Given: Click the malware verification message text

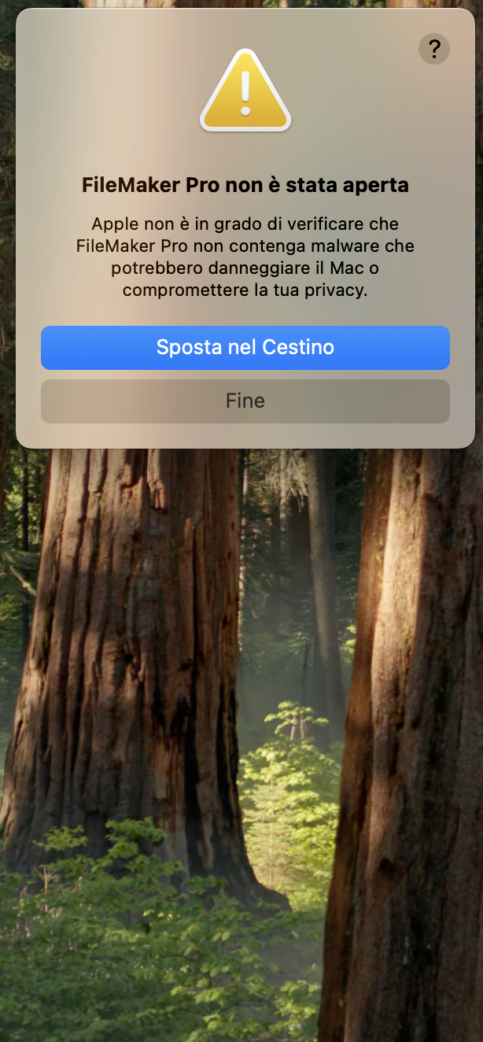Looking at the screenshot, I should point(245,257).
